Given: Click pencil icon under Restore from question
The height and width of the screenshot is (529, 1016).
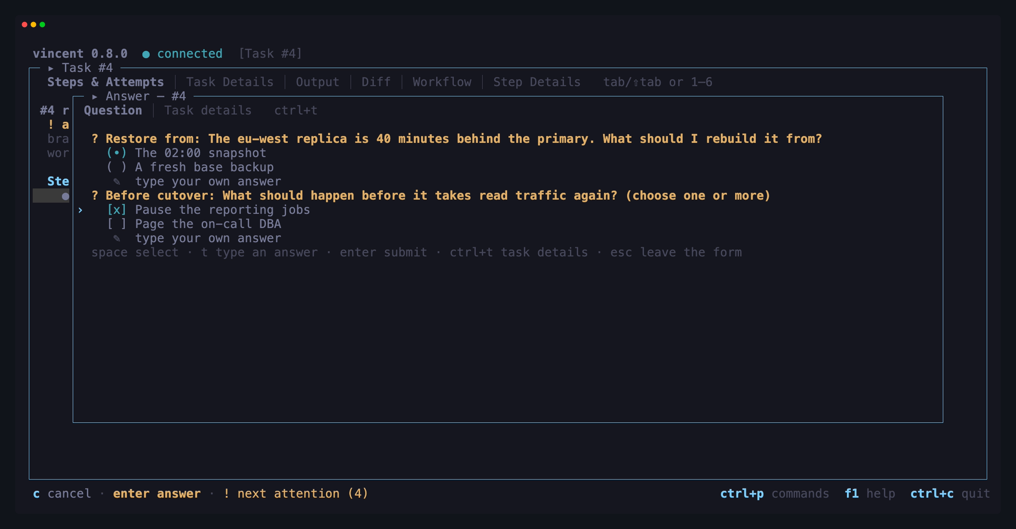Looking at the screenshot, I should click(117, 182).
